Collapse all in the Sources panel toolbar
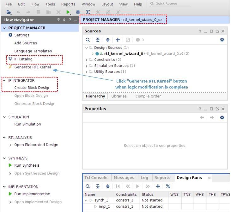Viewport: 231px width, 212px height. pyautogui.click(x=98, y=40)
